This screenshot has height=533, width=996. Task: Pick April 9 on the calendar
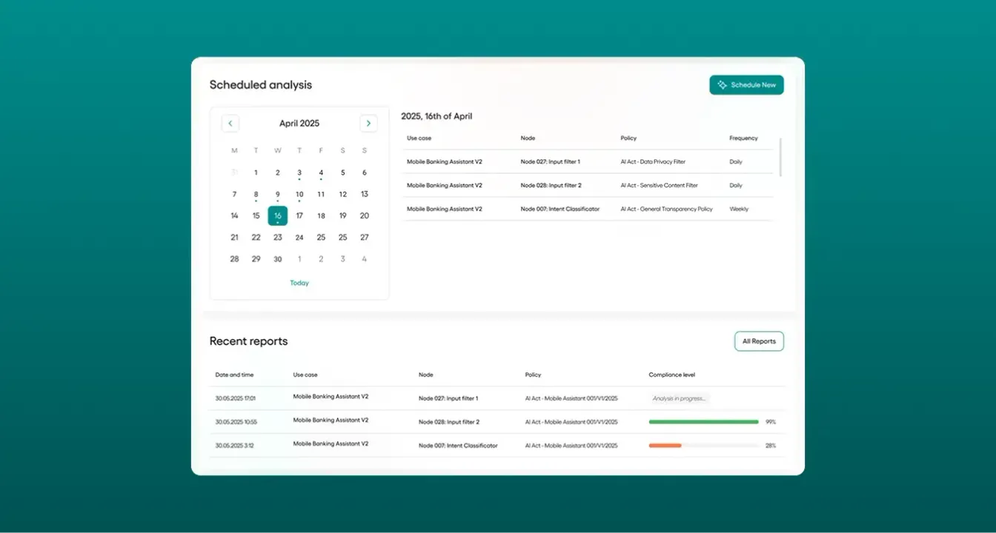278,195
